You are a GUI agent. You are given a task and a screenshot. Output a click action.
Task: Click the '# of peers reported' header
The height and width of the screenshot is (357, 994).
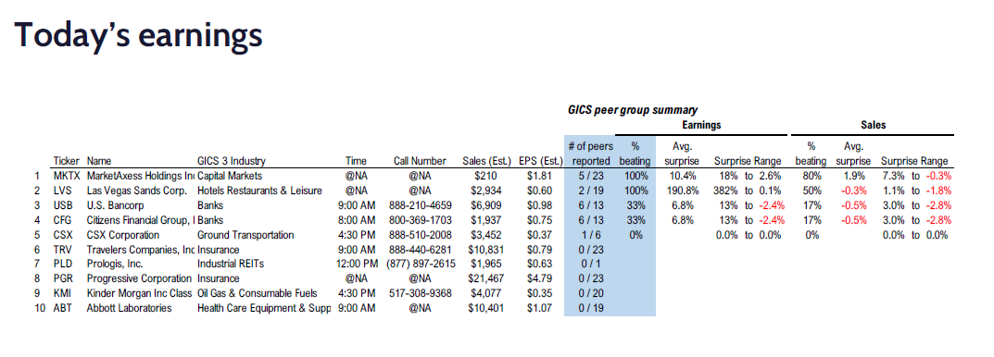[590, 154]
